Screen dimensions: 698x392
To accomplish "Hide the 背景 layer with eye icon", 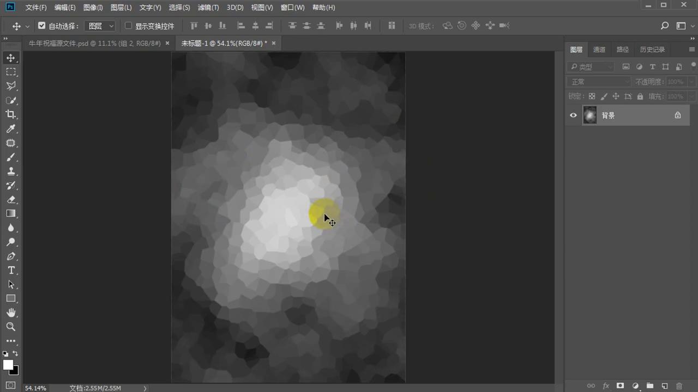I will tap(573, 115).
